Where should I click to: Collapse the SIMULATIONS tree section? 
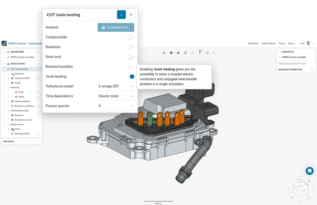click(4, 64)
